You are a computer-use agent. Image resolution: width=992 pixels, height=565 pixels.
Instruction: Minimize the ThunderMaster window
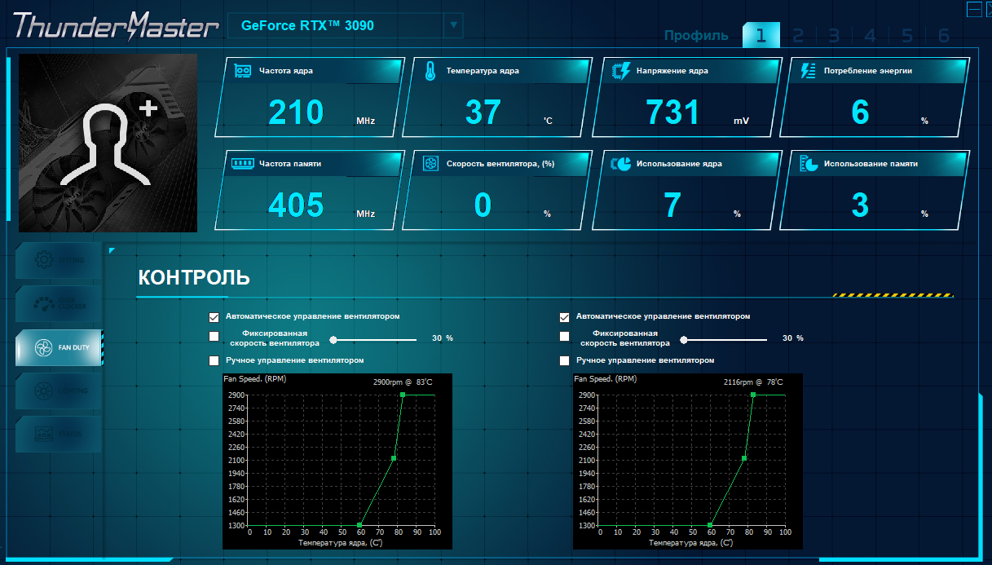click(973, 9)
